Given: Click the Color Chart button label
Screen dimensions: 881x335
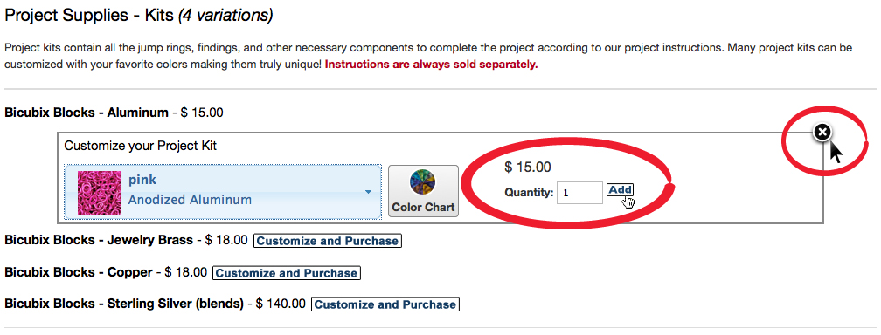Looking at the screenshot, I should tap(423, 207).
